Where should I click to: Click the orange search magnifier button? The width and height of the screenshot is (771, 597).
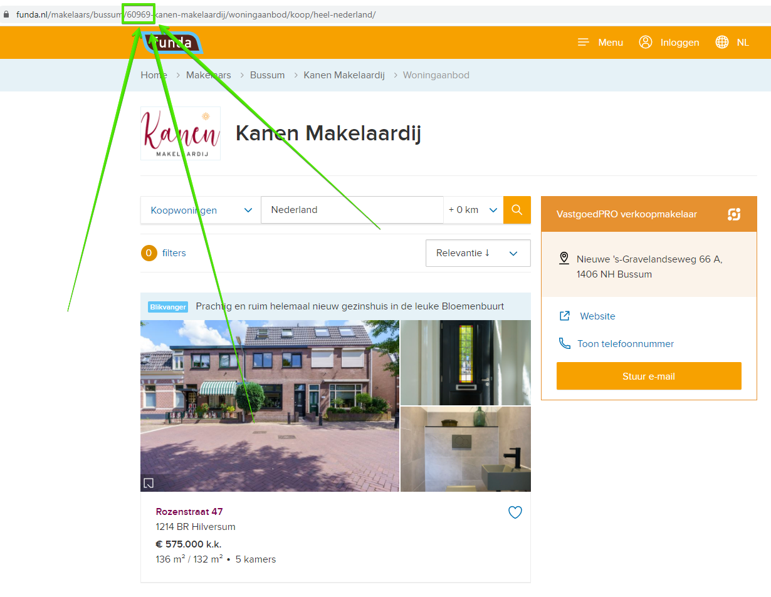[x=517, y=210]
